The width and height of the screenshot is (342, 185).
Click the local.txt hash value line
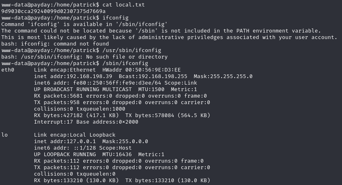[x=53, y=11]
